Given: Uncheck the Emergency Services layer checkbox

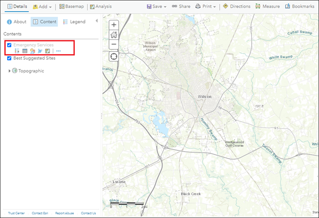Looking at the screenshot, I should pos(9,45).
